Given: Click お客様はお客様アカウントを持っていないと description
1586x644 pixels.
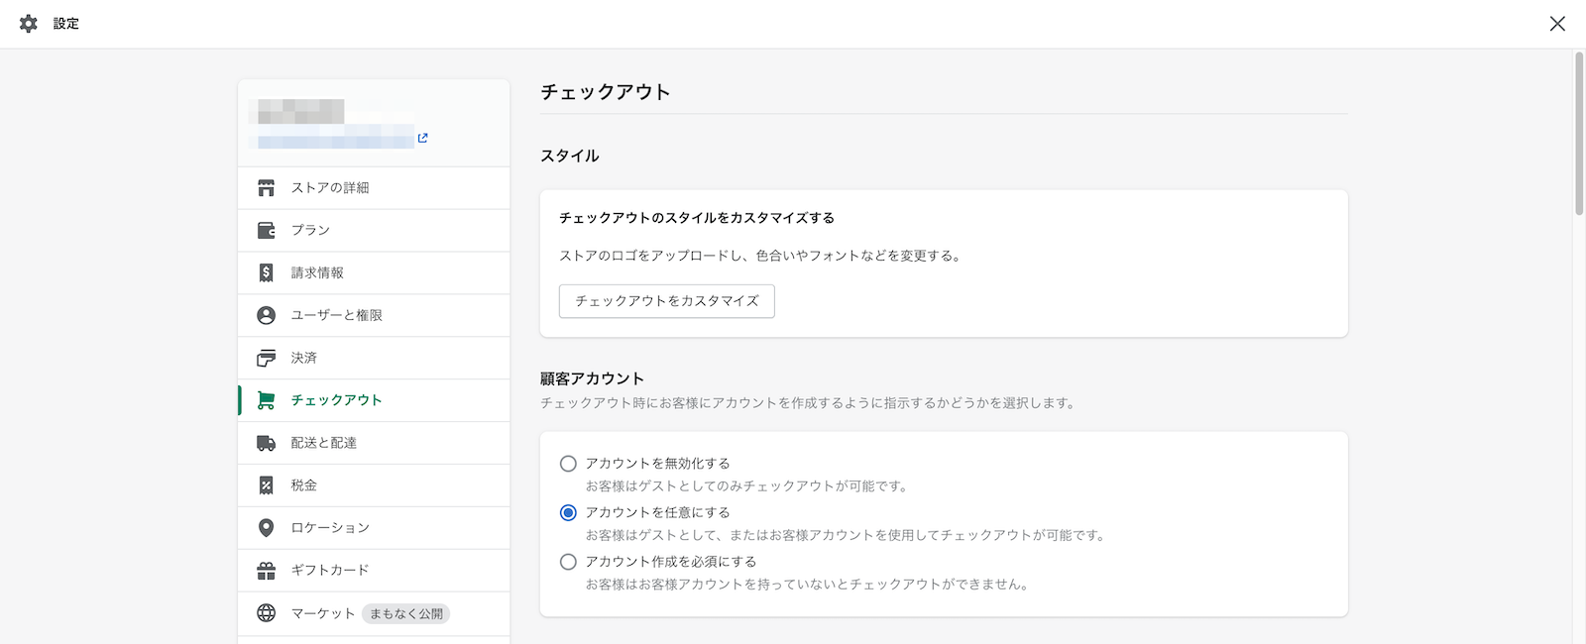Looking at the screenshot, I should (x=809, y=585).
